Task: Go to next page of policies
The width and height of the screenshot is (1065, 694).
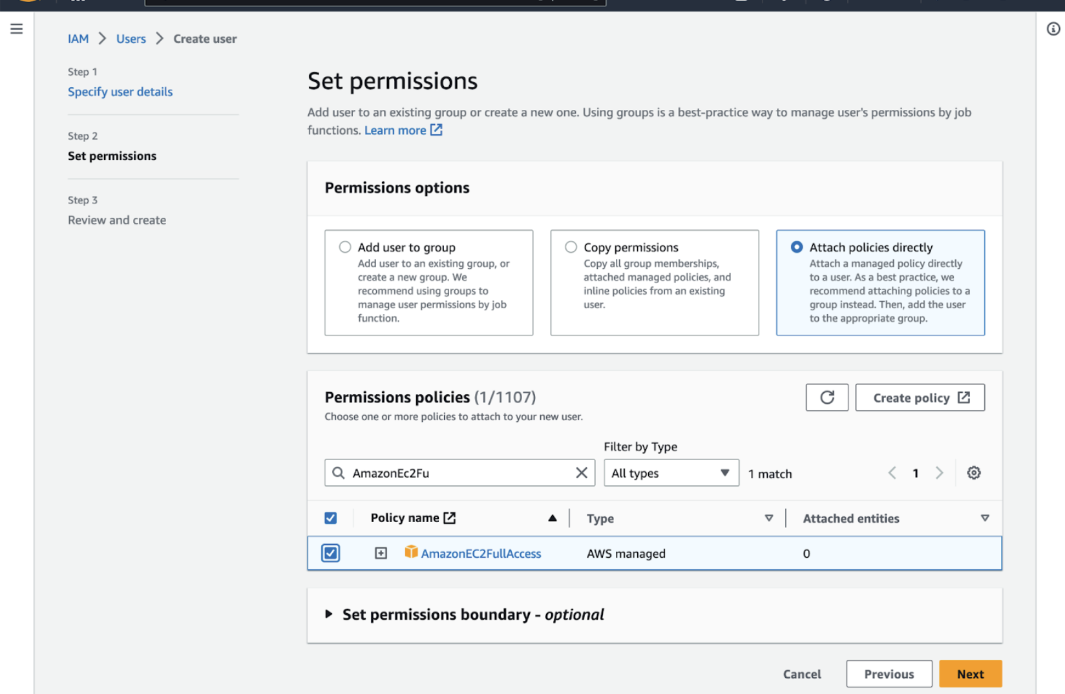Action: tap(939, 473)
